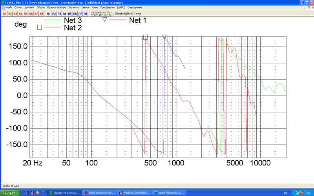Click the EN language indicator in tray
This screenshot has height=196, width=314.
coord(286,193)
